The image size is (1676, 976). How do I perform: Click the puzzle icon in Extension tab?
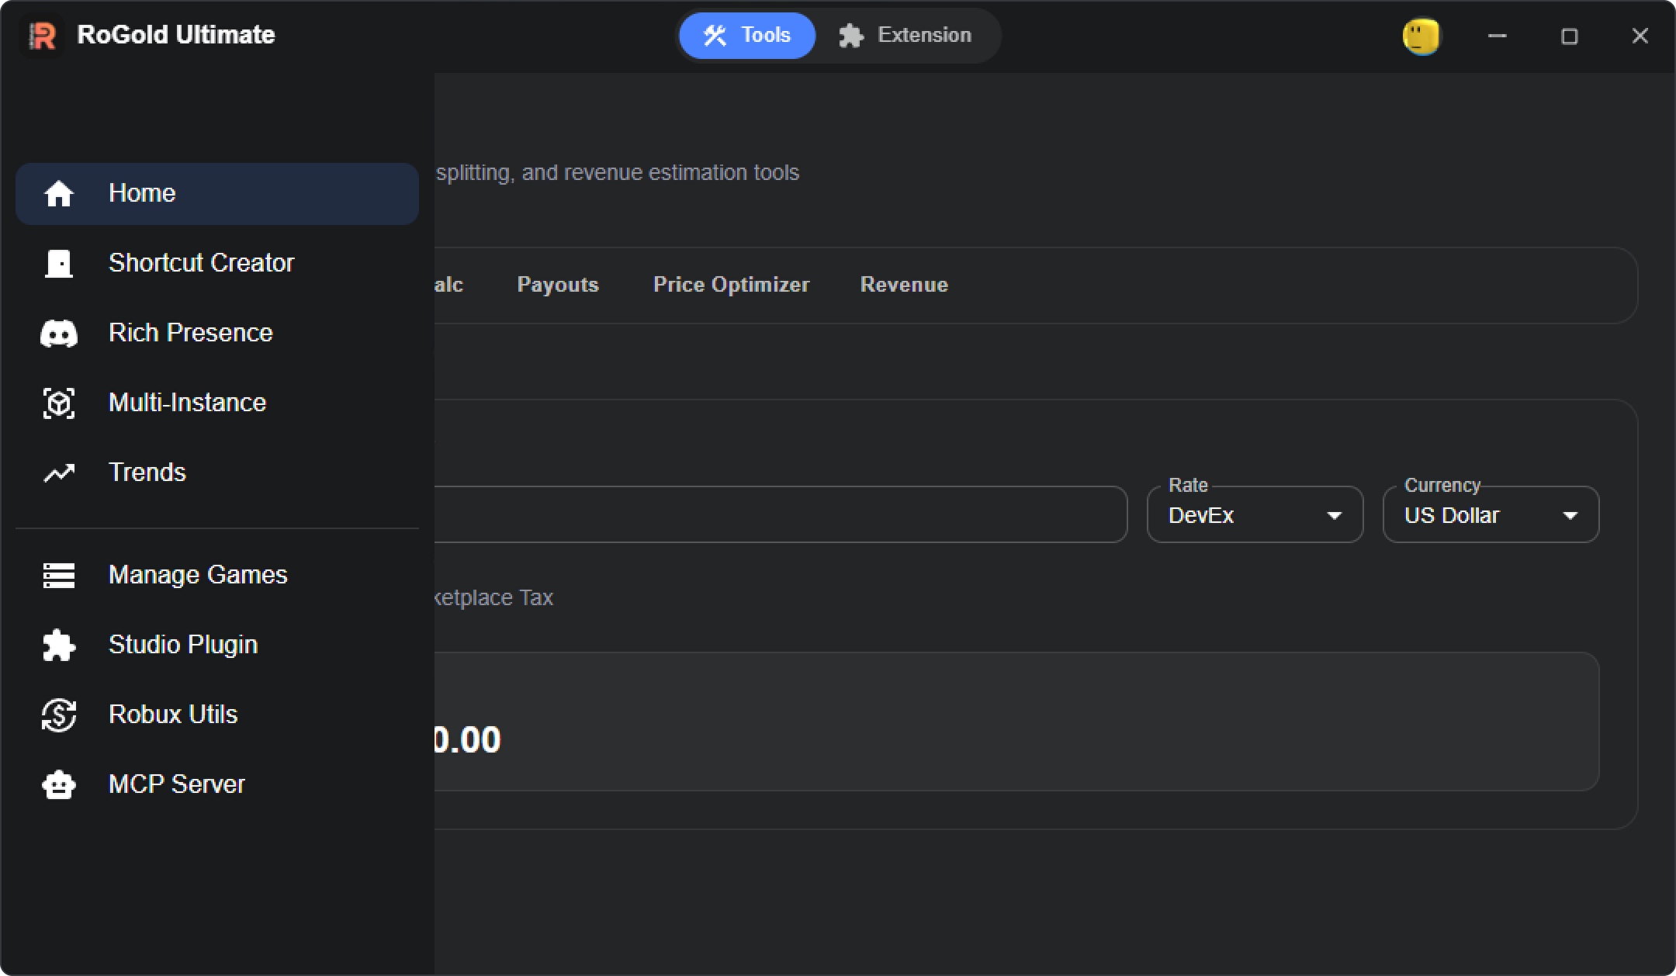[851, 36]
